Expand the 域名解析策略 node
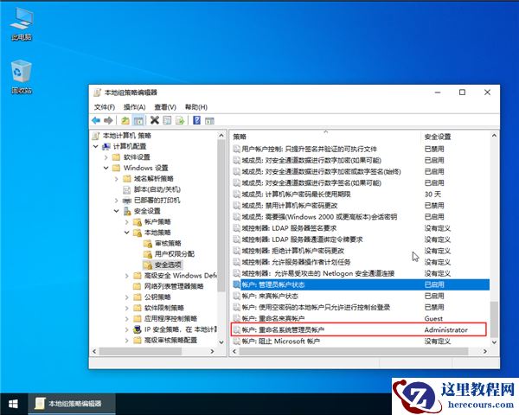The width and height of the screenshot is (519, 415). coord(117,179)
